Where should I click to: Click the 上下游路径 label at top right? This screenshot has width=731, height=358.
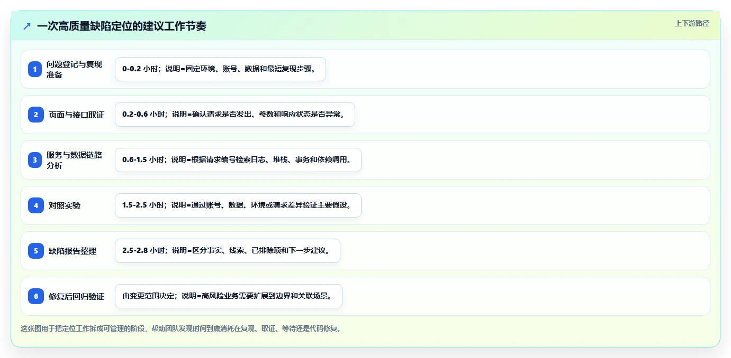(692, 23)
